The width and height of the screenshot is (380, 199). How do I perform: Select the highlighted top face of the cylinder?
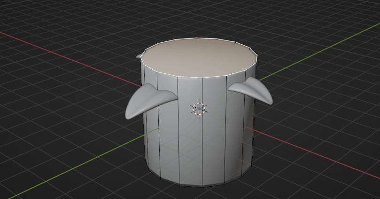(199, 58)
